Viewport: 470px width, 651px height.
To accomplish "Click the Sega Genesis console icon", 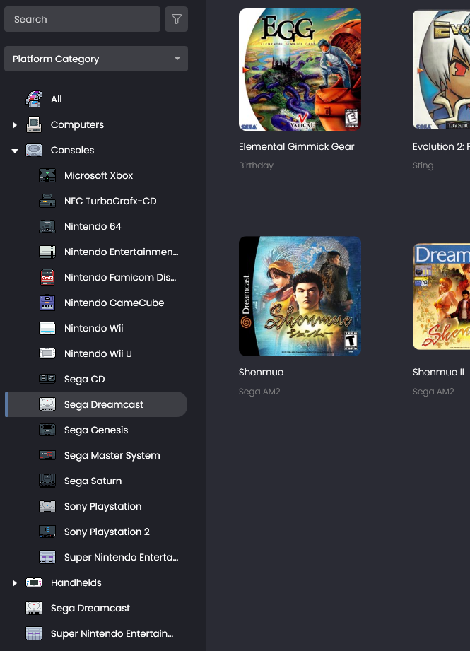I will pos(47,430).
